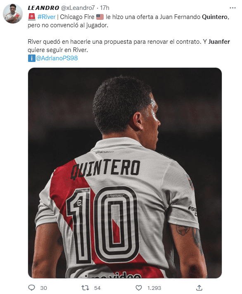The height and width of the screenshot is (294, 242).
Task: Open the 17h timestamp permalink
Action: click(x=104, y=8)
